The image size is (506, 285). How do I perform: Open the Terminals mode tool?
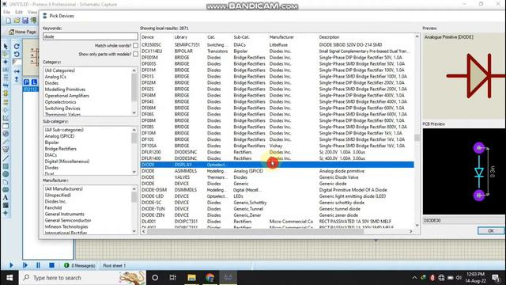pos(6,102)
